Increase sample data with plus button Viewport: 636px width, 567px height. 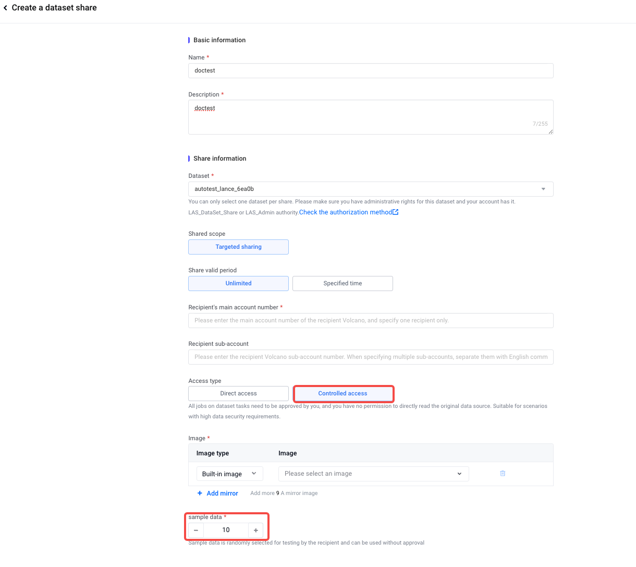256,530
